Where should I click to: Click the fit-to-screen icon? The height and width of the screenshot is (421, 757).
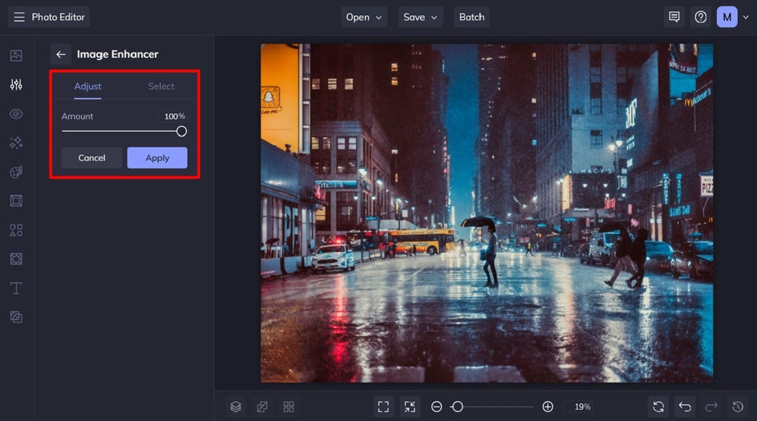coord(383,407)
